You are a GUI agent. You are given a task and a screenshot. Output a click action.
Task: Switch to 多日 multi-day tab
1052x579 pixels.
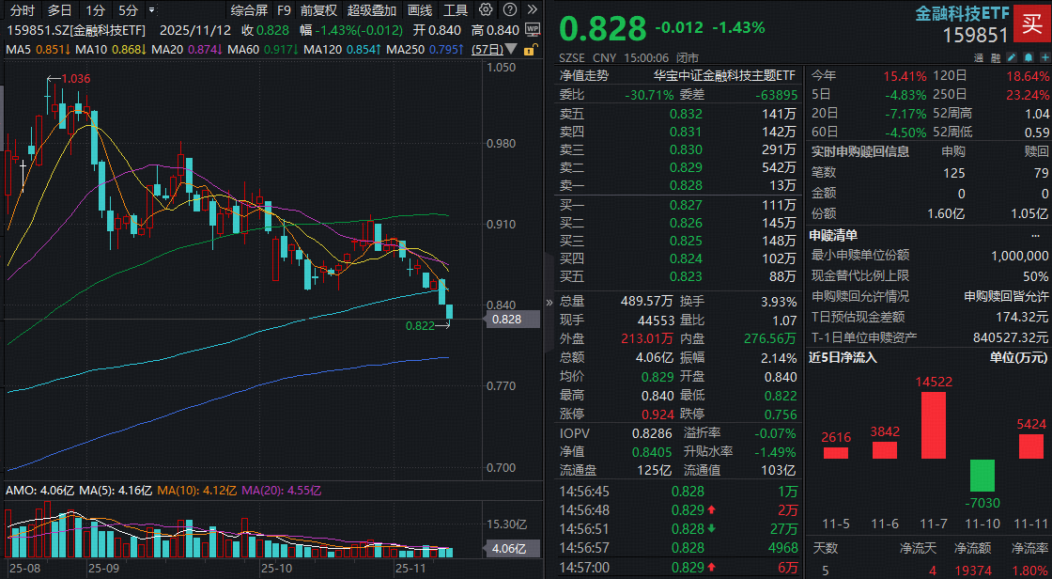(59, 10)
